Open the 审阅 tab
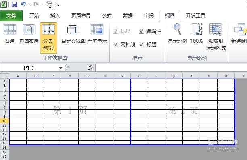The height and width of the screenshot is (160, 247). tap(149, 16)
